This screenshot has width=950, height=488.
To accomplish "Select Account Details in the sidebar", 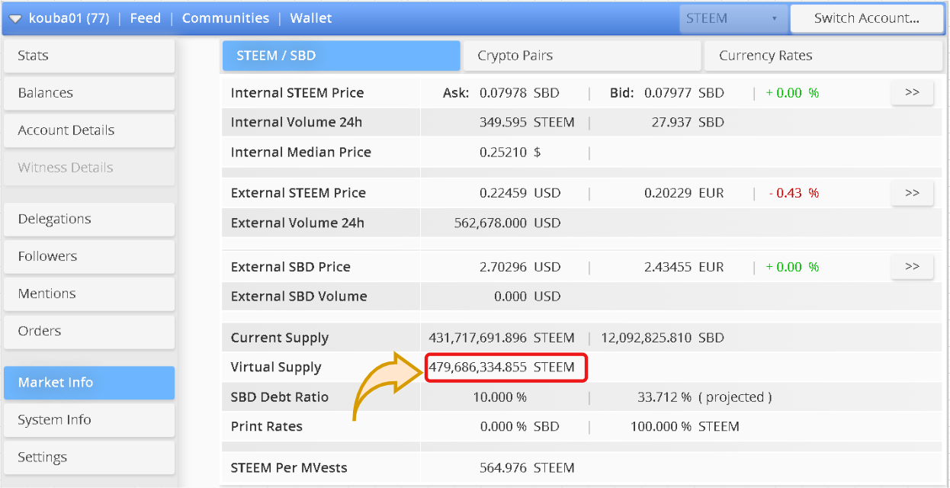I will coord(89,130).
